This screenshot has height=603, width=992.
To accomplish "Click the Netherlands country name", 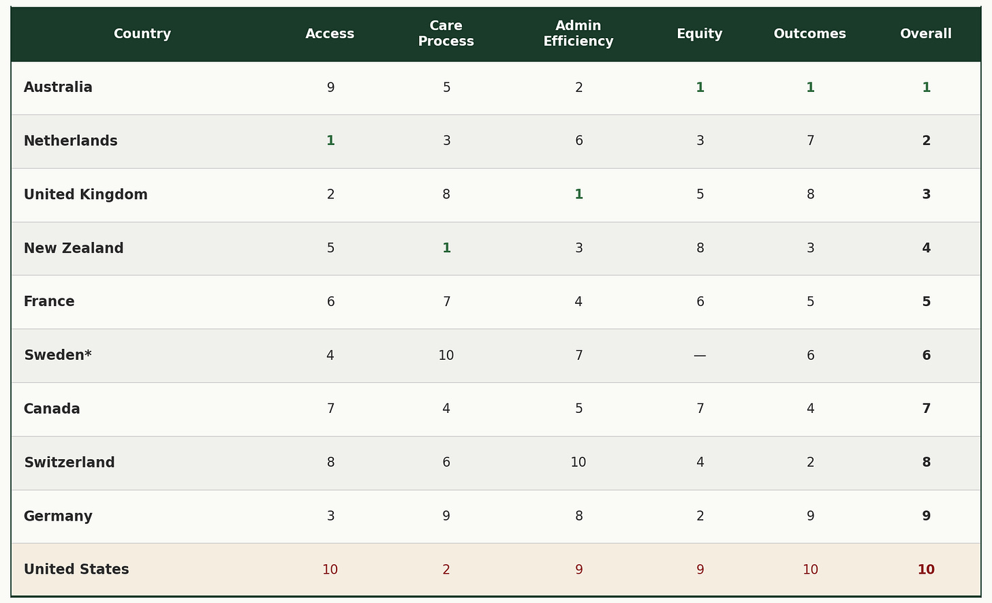I will (x=71, y=141).
